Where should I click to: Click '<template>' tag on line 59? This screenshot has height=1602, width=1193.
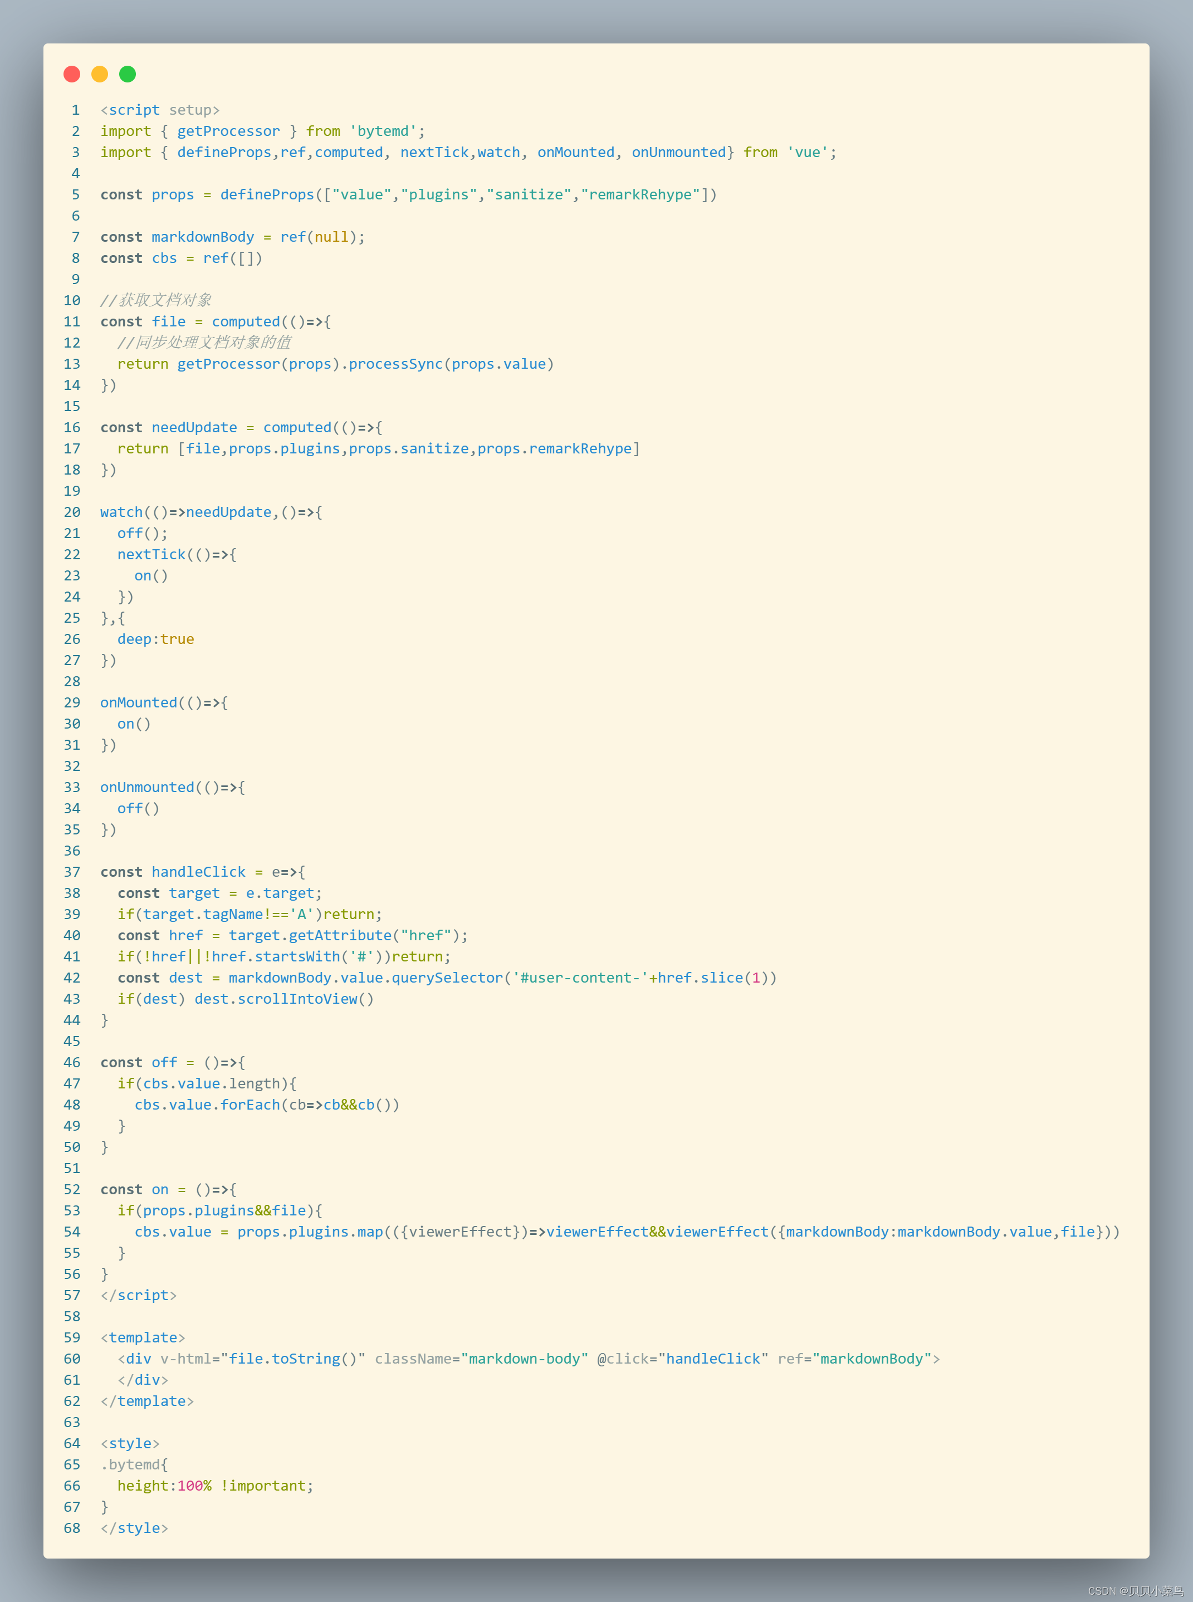click(143, 1337)
